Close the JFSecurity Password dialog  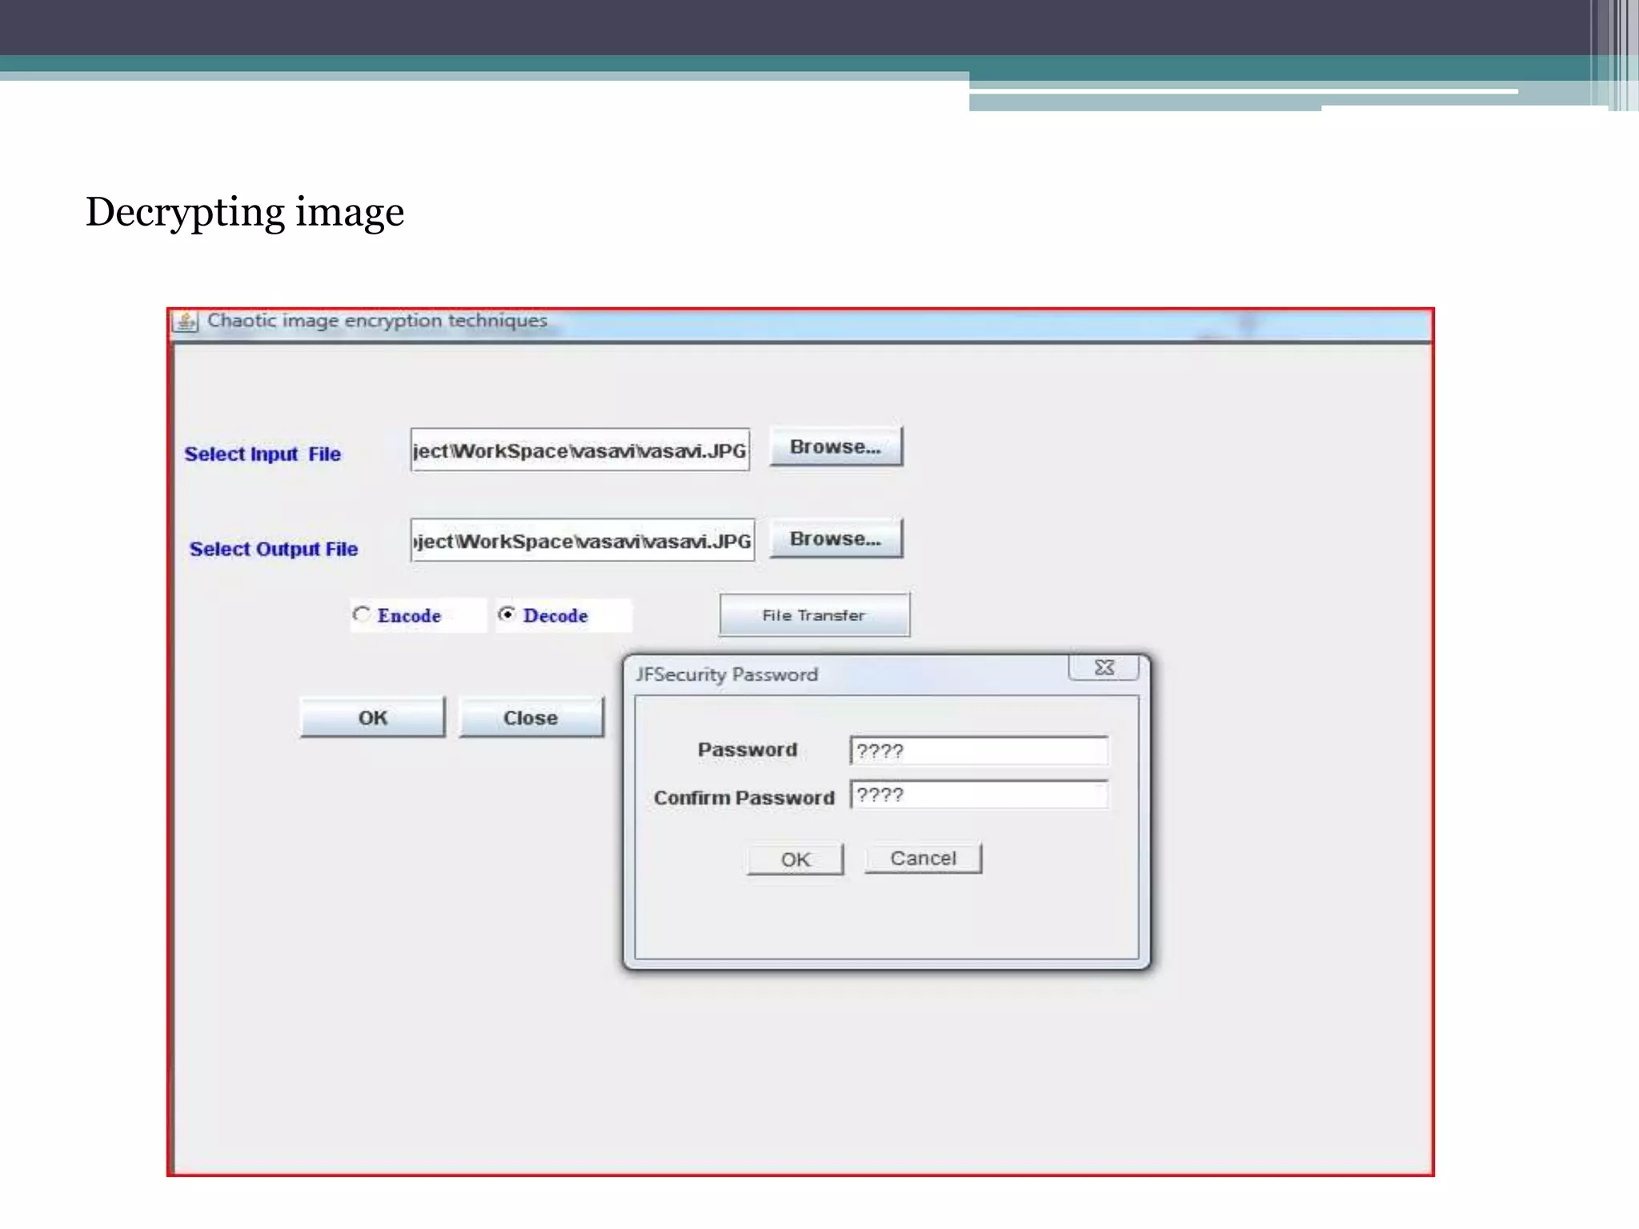coord(1104,667)
